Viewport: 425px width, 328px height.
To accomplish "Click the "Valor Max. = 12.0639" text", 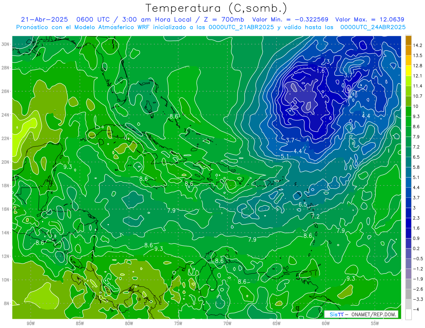I will tap(370, 19).
